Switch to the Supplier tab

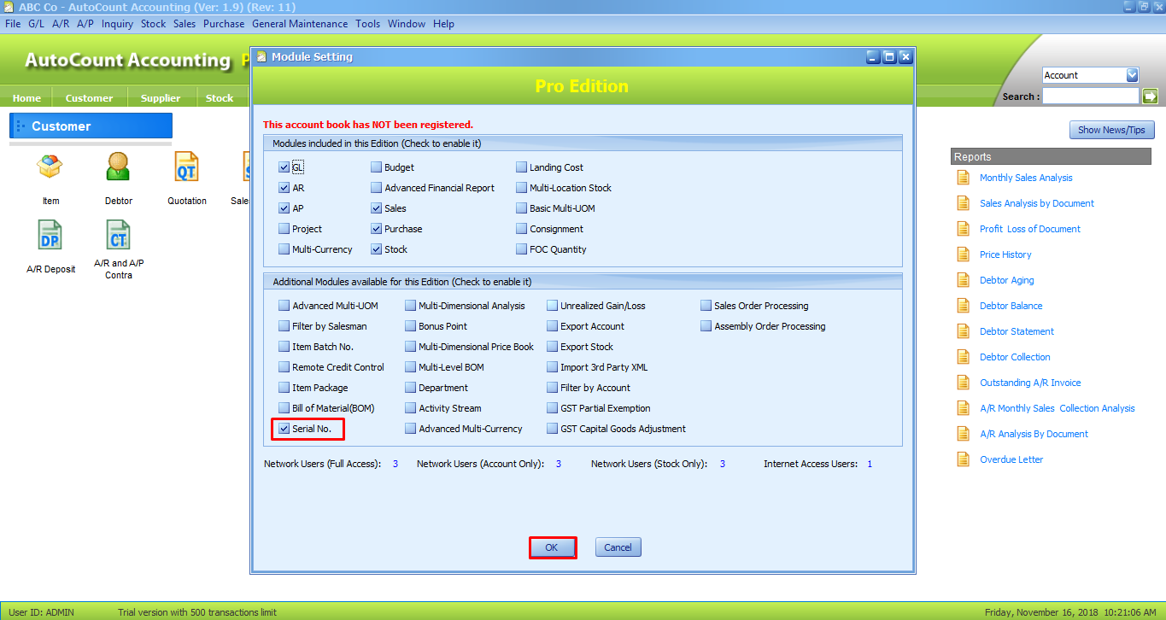tap(161, 98)
